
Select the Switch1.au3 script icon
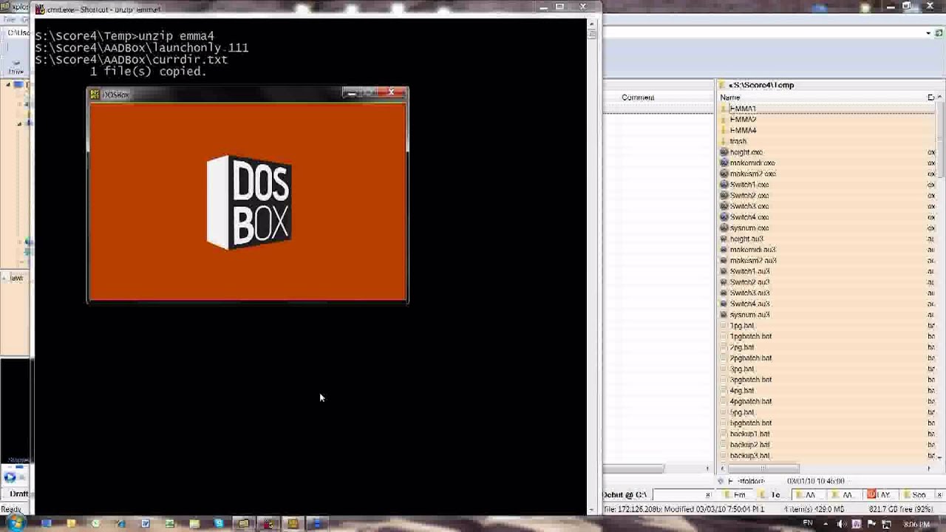724,271
